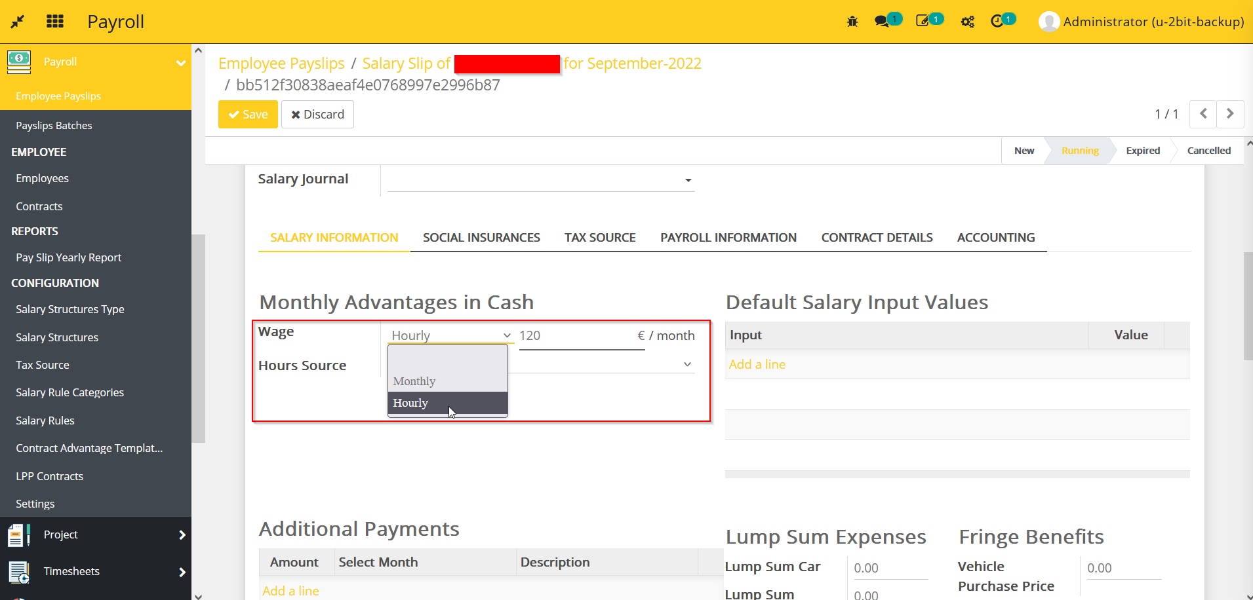This screenshot has width=1253, height=600.
Task: Click the Lump Sum Car amount field
Action: pyautogui.click(x=890, y=567)
